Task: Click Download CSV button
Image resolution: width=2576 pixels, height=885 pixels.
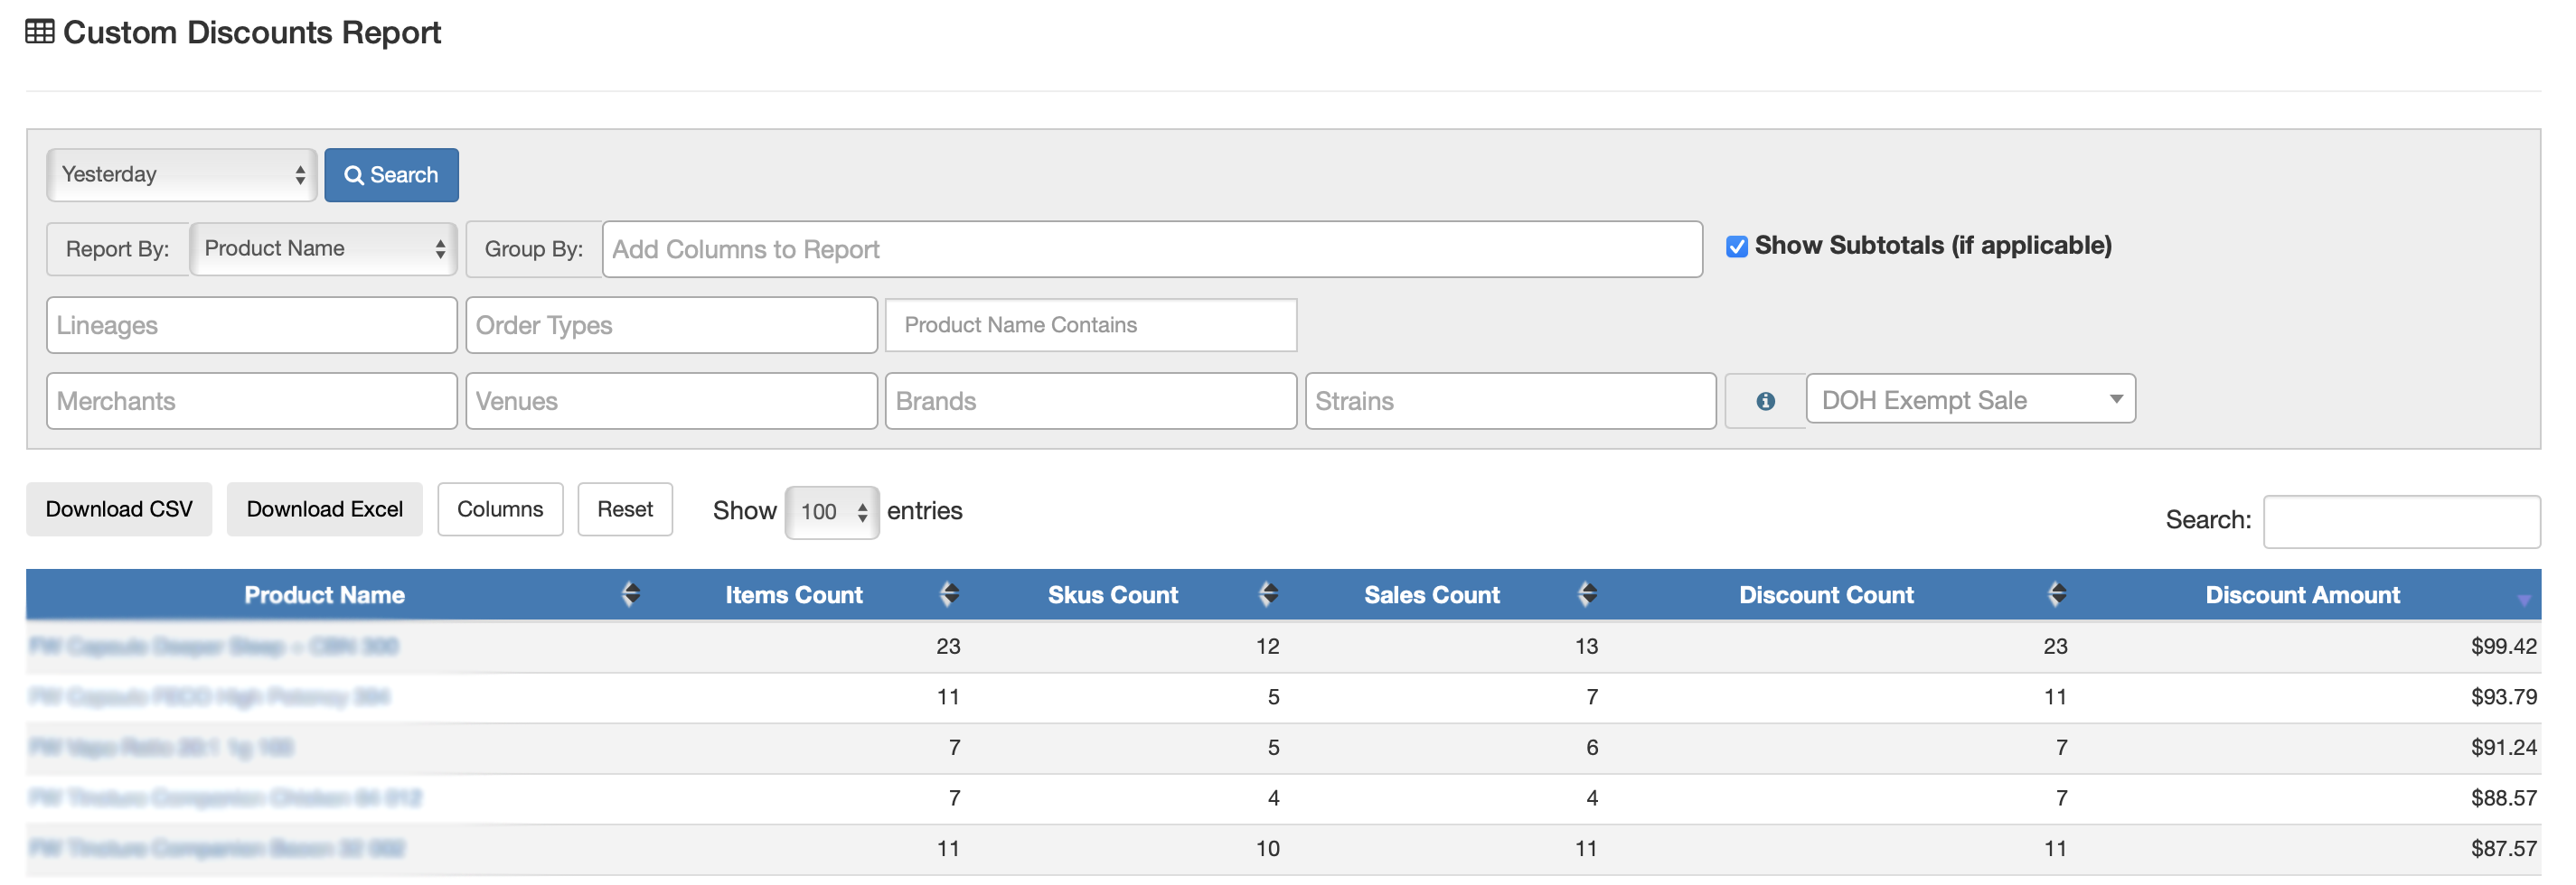Action: point(119,509)
